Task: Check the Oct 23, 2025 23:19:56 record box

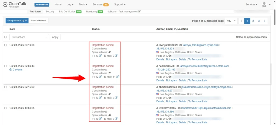Action: [x=5, y=45]
